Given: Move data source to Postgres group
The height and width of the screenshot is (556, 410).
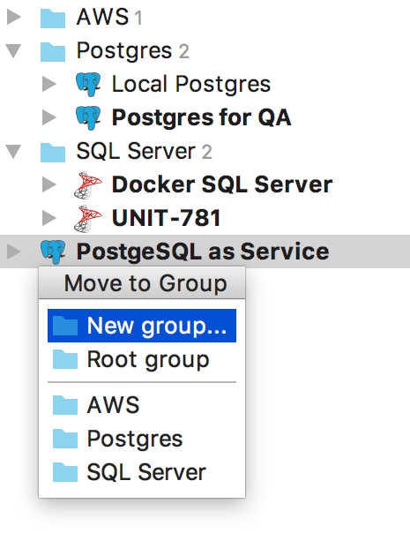Looking at the screenshot, I should [142, 439].
